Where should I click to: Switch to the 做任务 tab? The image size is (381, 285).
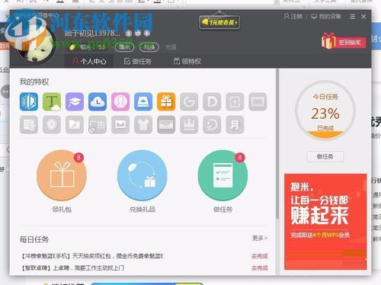pyautogui.click(x=138, y=61)
